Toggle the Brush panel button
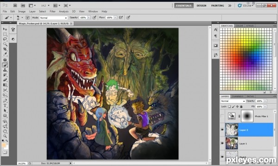Image resolution: width=278 pixels, height=166 pixels. pyautogui.click(x=27, y=18)
